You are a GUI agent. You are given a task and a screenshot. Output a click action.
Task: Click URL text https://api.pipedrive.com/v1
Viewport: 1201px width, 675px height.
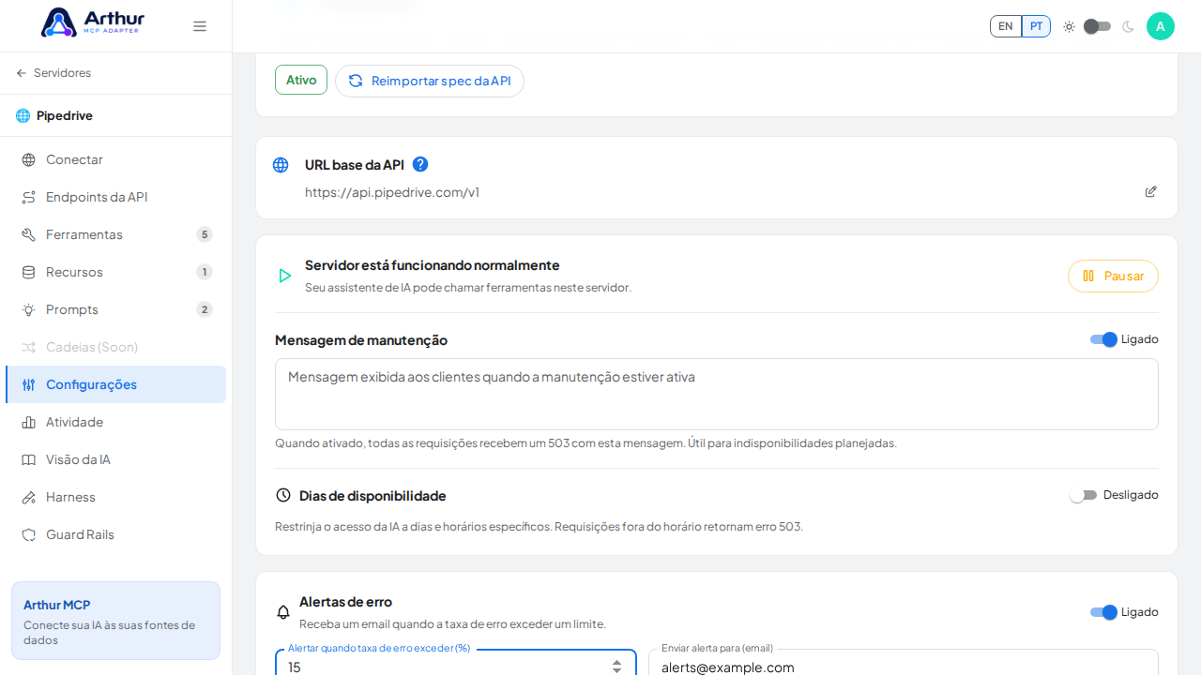[x=392, y=192]
